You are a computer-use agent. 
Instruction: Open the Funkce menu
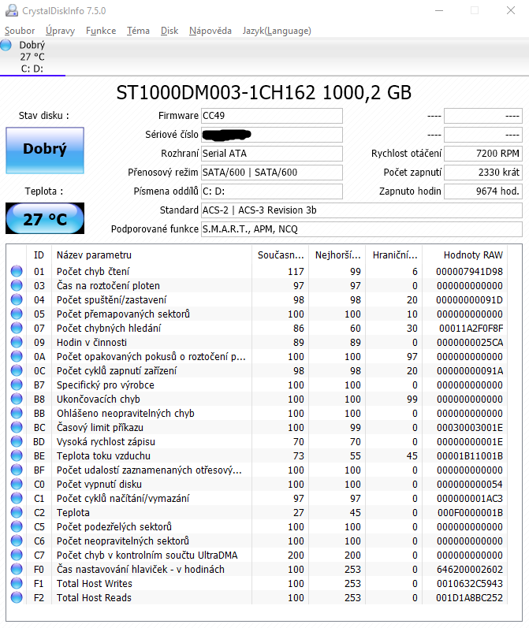coord(101,31)
